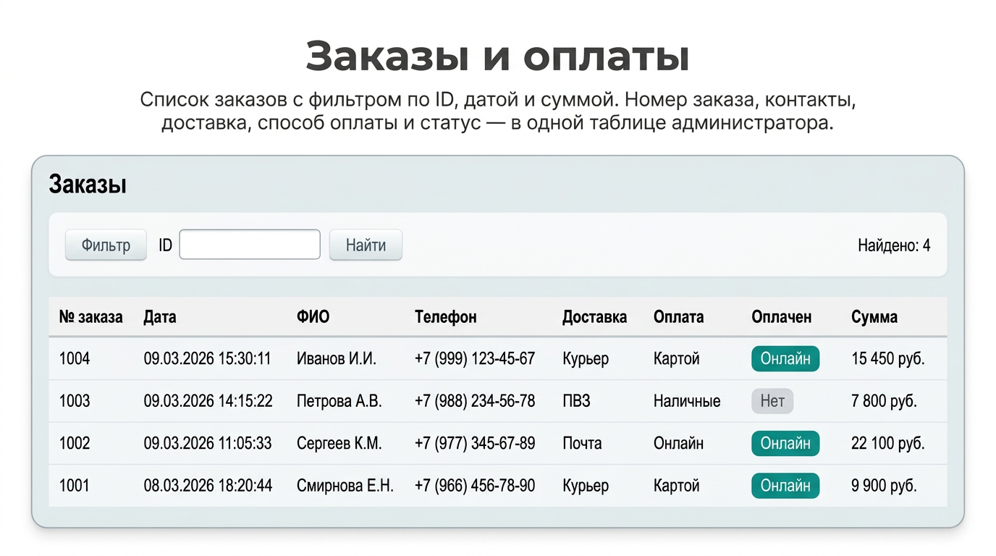This screenshot has height=556, width=996.
Task: Click phone +7 (999) 123-45-67
Action: 475,358
